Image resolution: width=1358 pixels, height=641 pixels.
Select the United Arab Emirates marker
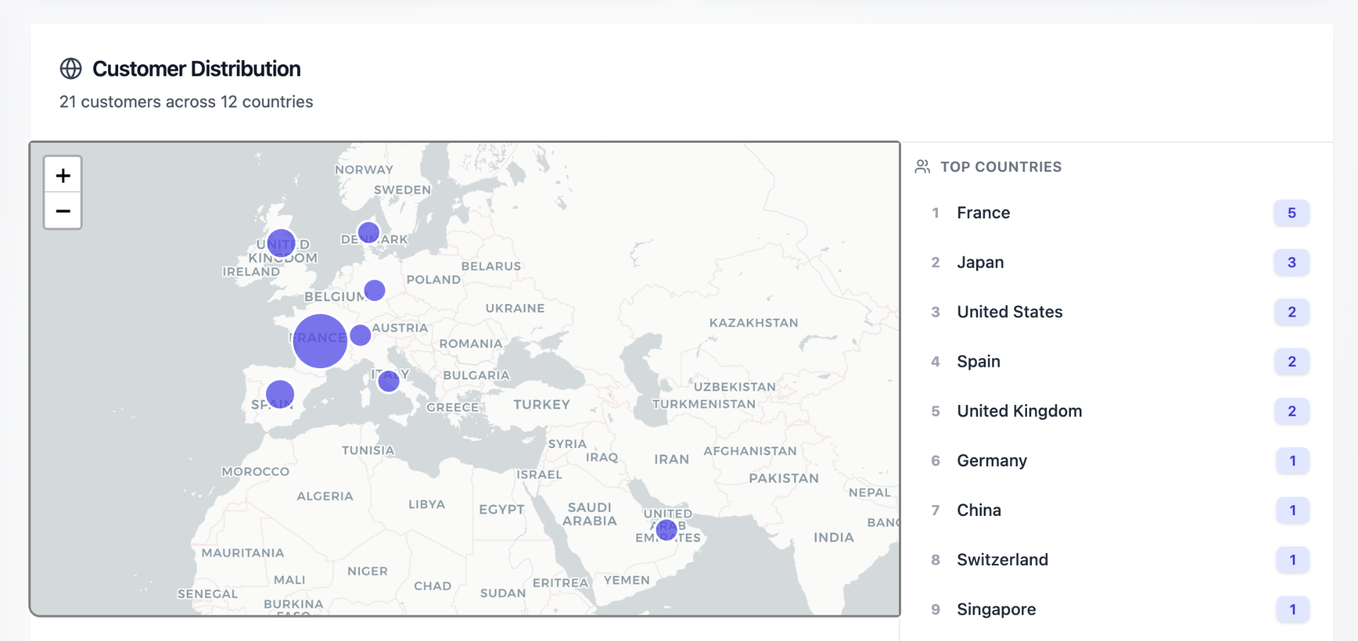666,529
